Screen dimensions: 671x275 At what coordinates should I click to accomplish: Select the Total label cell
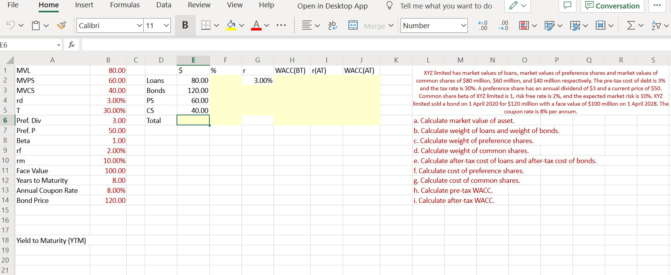(x=161, y=120)
